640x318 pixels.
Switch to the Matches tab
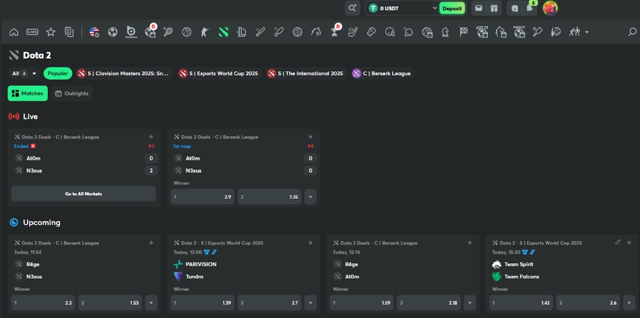28,94
